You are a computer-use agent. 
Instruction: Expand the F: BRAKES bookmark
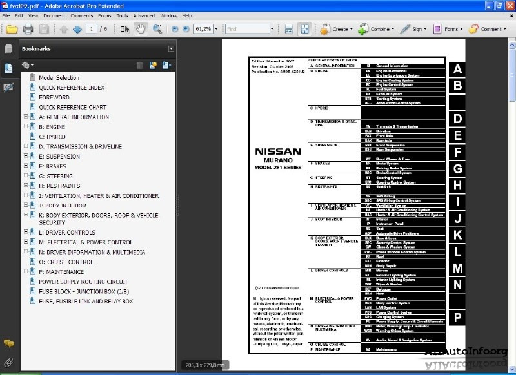(26, 166)
